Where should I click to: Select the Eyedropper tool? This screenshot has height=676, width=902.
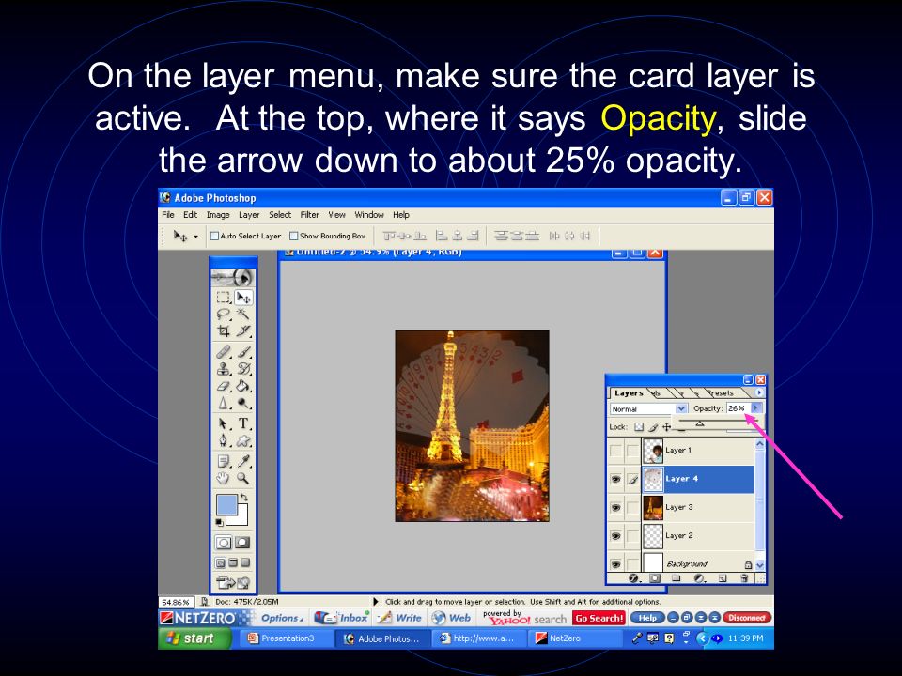click(x=243, y=461)
